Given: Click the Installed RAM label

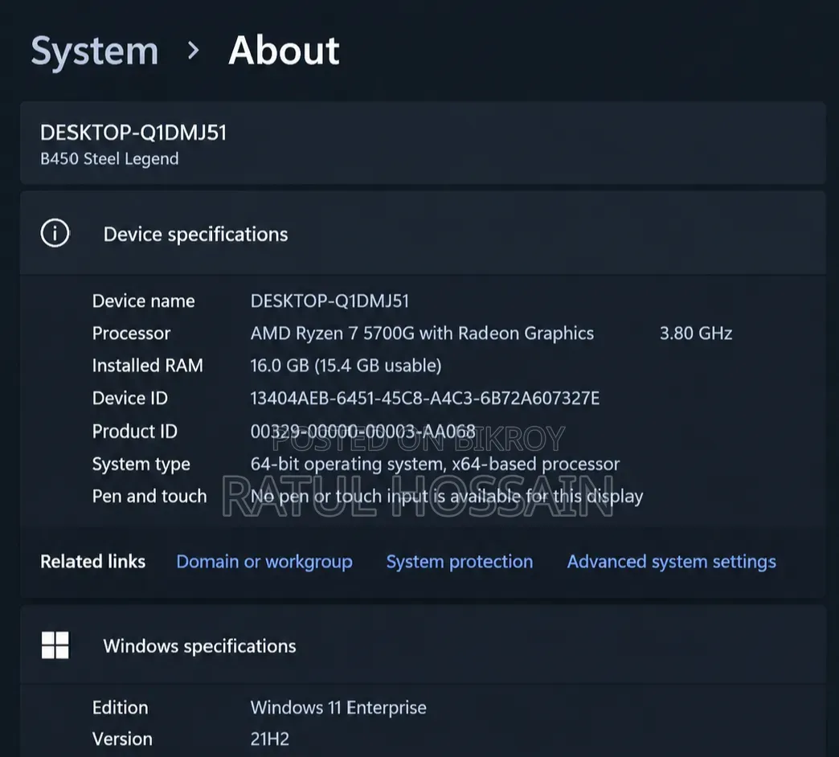Looking at the screenshot, I should click(x=148, y=366).
